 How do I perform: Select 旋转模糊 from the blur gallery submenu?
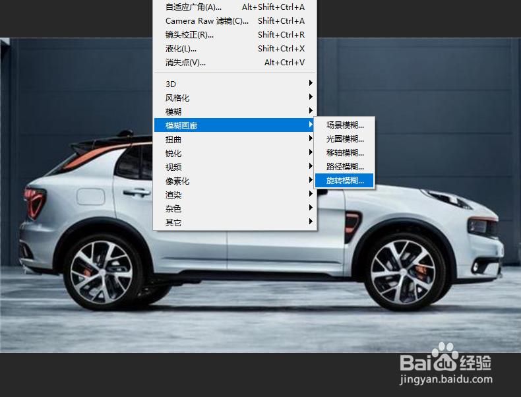(x=344, y=181)
